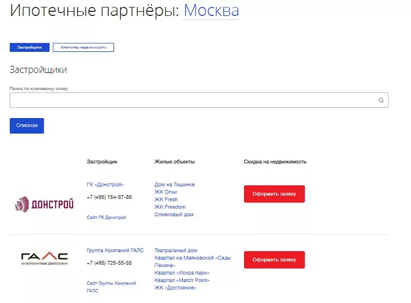The height and width of the screenshot is (303, 411).
Task: Open the Группа Компаний ГАЛС link
Action: (x=115, y=250)
